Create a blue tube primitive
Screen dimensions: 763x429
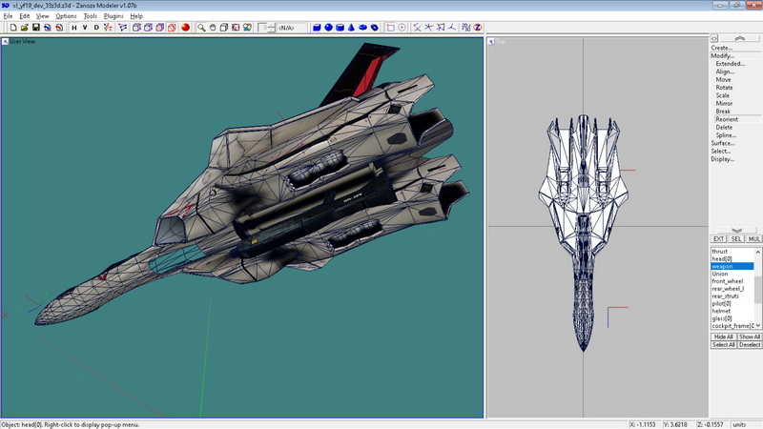(x=375, y=28)
